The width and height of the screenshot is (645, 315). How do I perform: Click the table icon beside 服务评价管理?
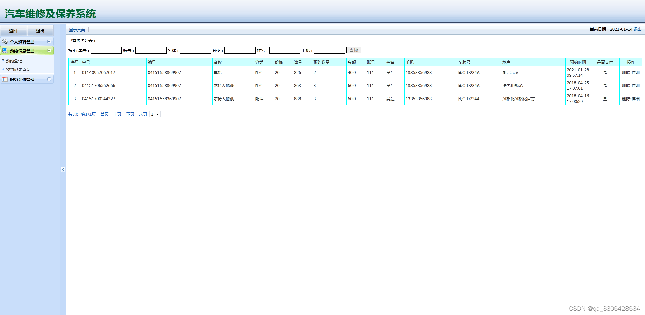click(x=5, y=79)
